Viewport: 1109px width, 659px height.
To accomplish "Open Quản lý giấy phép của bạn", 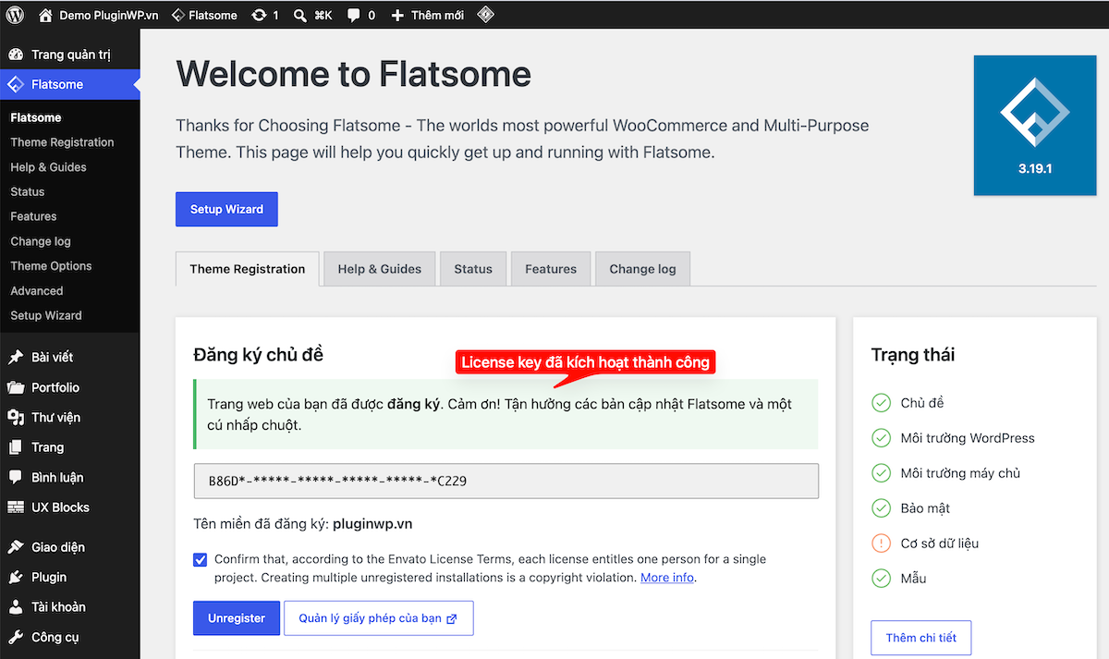I will pos(379,618).
